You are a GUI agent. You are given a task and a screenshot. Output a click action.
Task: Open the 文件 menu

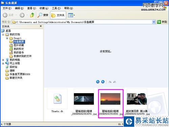(7, 8)
